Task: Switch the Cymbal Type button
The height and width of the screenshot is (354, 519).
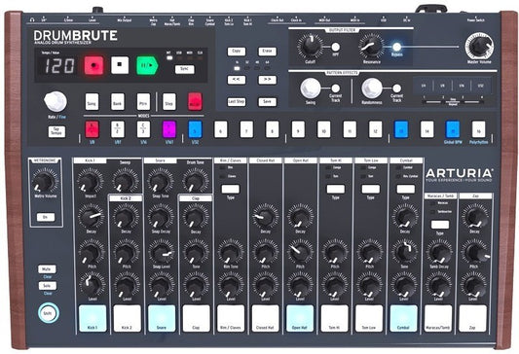Action: tap(405, 189)
